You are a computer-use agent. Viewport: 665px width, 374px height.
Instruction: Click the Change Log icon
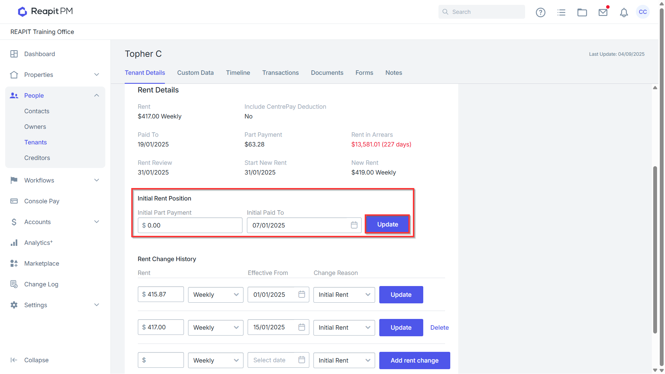(x=14, y=284)
